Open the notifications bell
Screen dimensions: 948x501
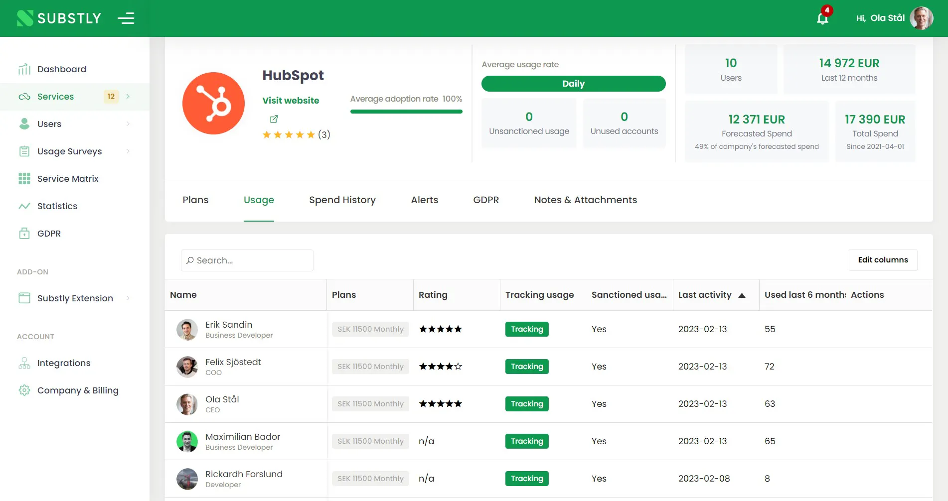point(823,18)
